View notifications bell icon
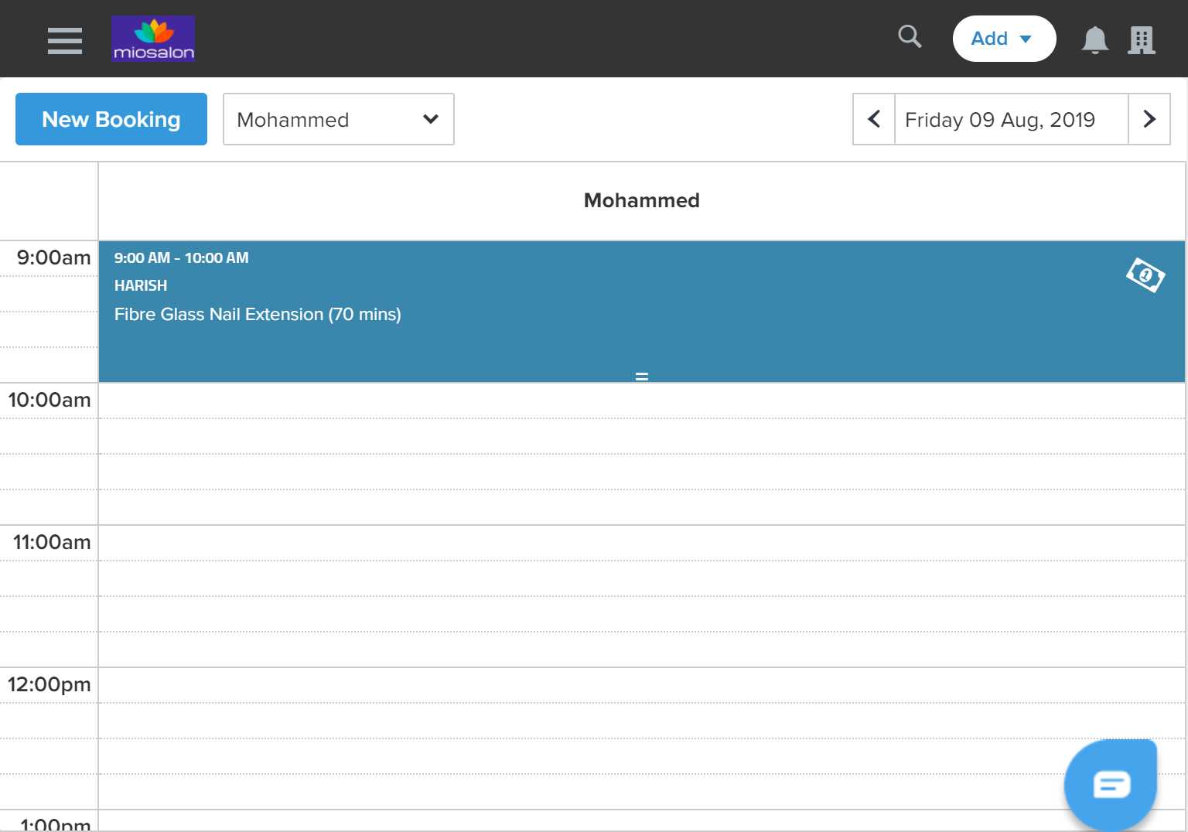The width and height of the screenshot is (1188, 832). (1094, 39)
